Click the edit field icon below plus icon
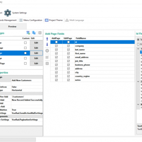The width and height of the screenshot is (142, 142). (47, 57)
